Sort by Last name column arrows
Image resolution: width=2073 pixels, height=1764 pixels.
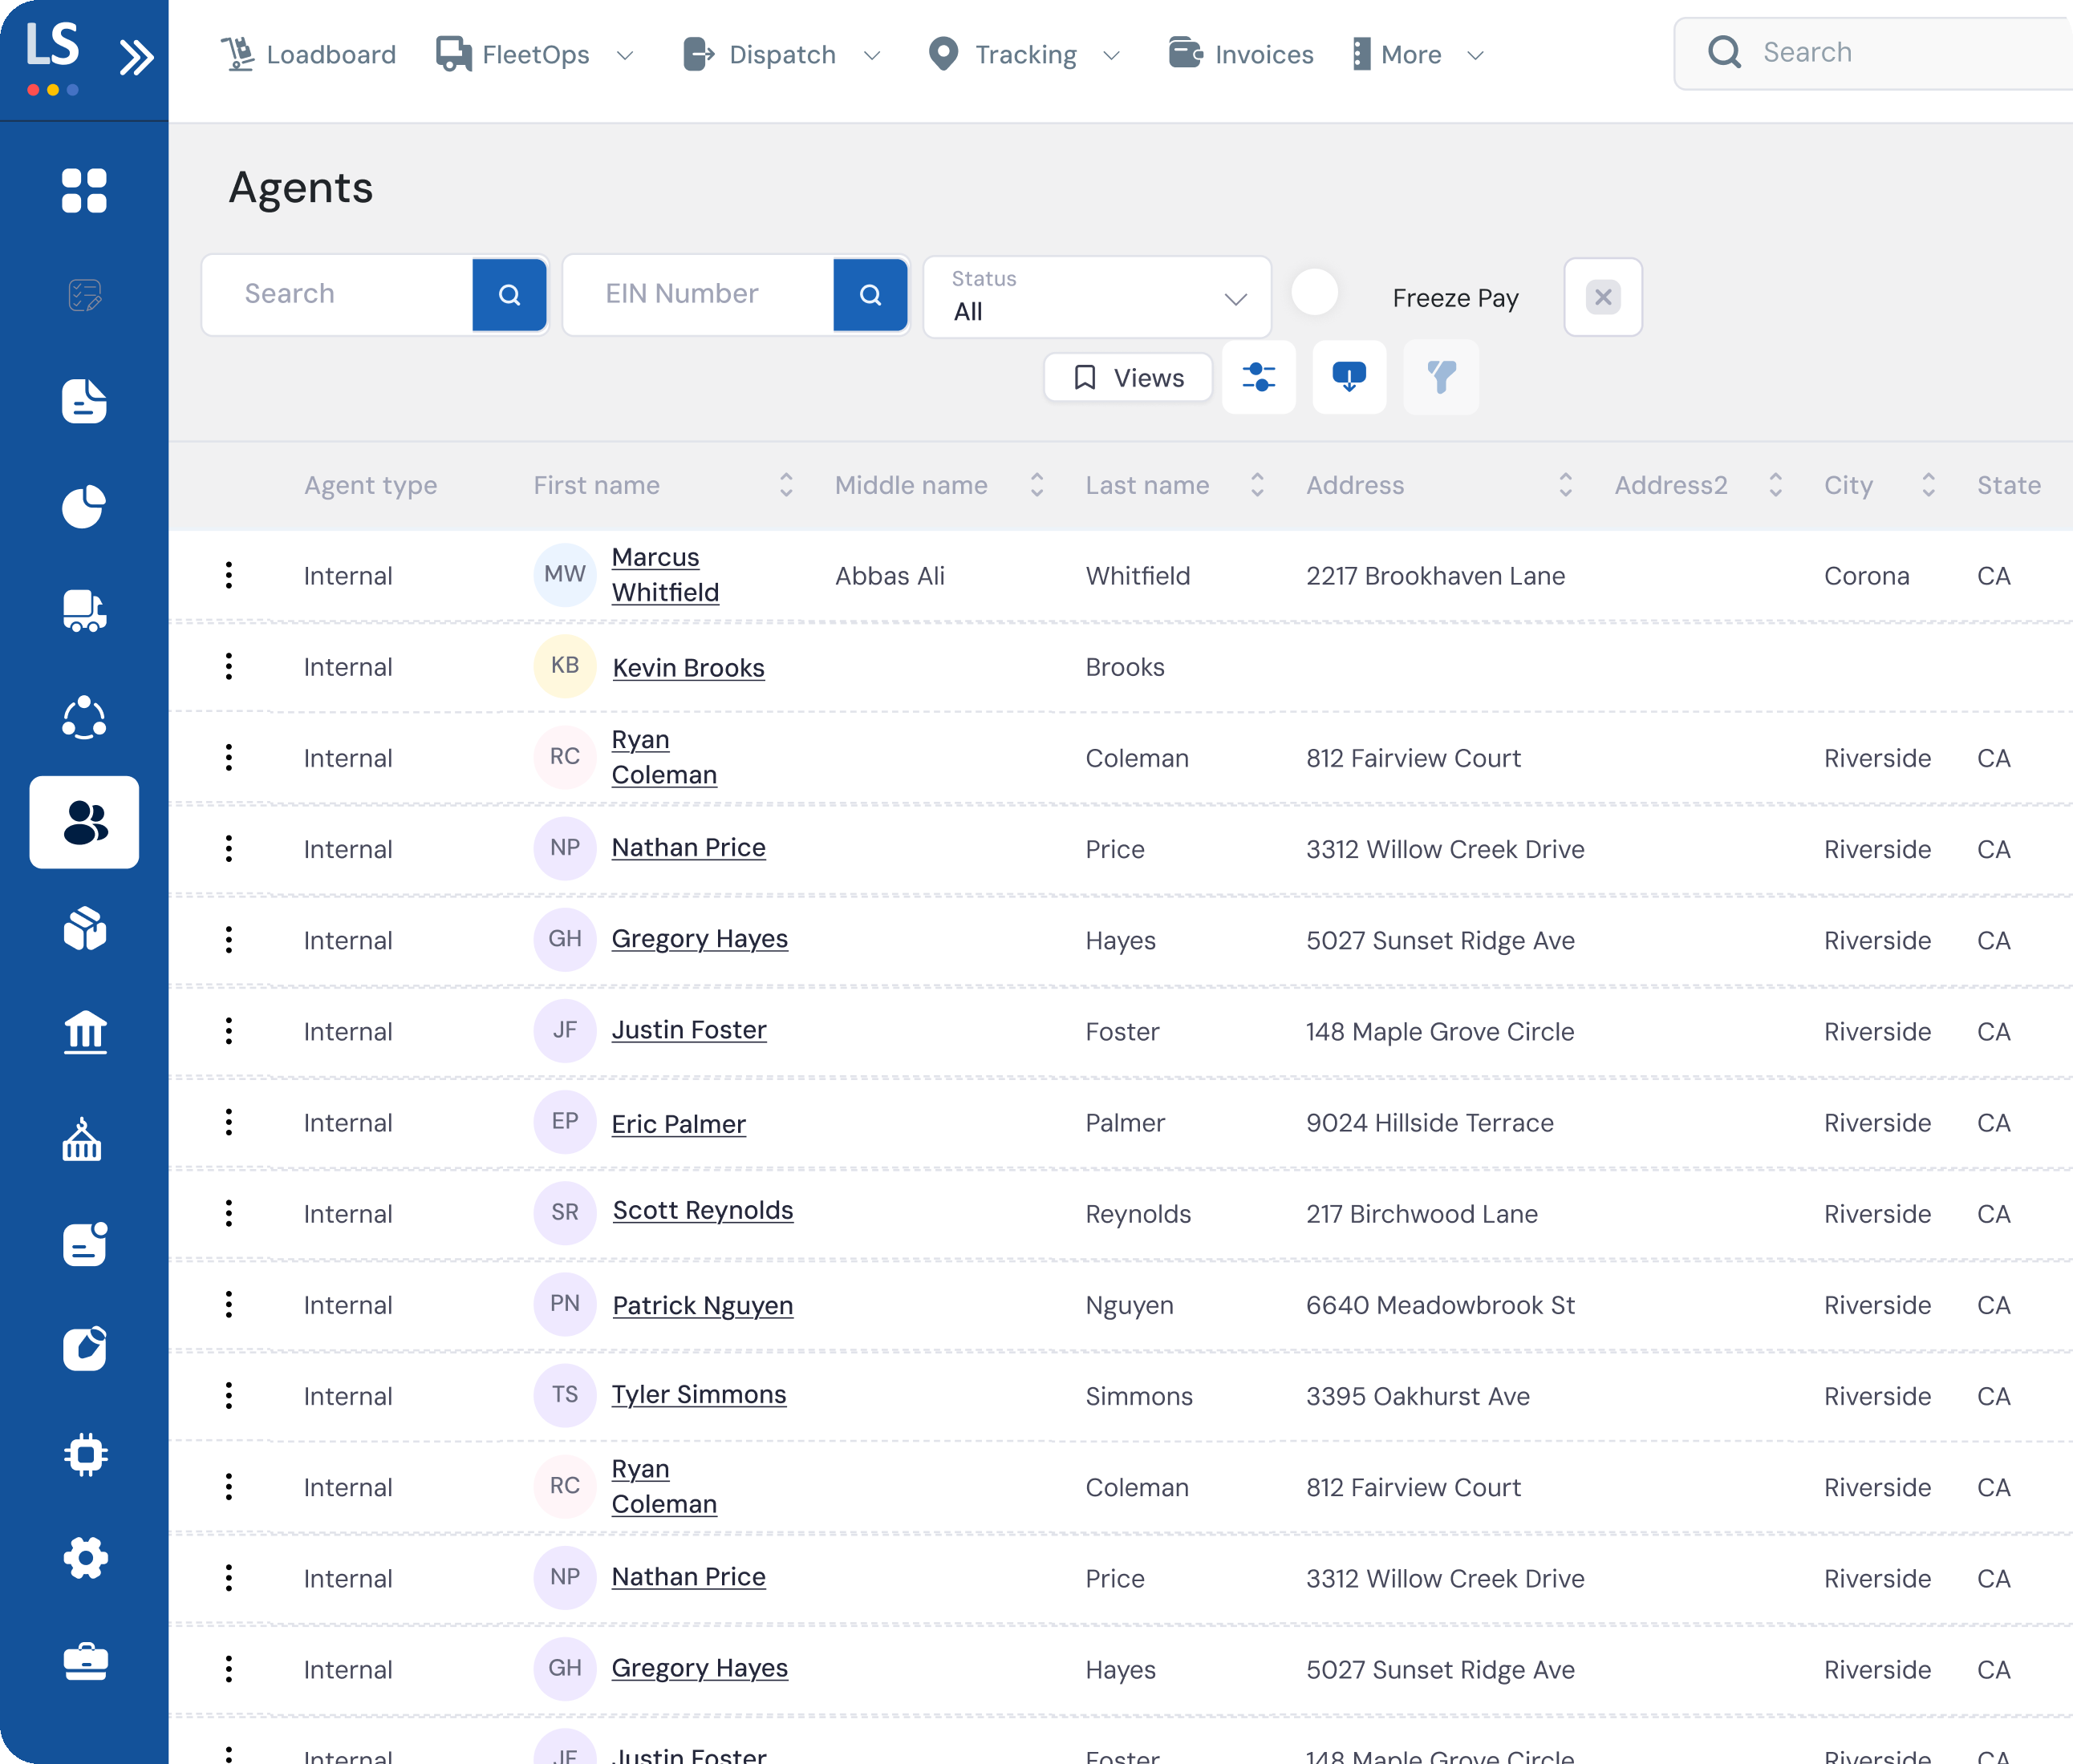[1258, 485]
